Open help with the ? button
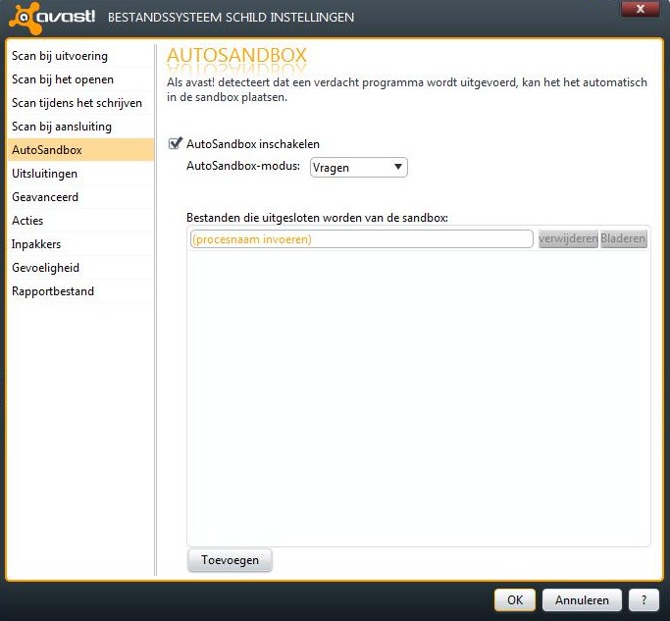Screen dimensions: 670x621 (644, 600)
